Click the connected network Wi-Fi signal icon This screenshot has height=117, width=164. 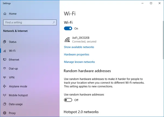(67, 40)
